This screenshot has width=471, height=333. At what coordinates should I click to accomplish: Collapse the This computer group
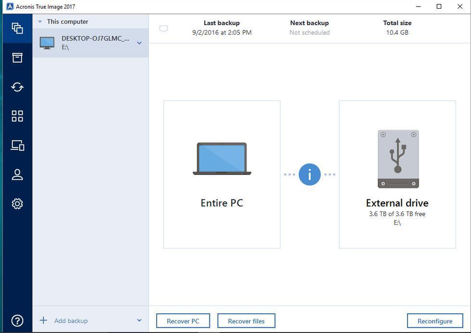[40, 22]
